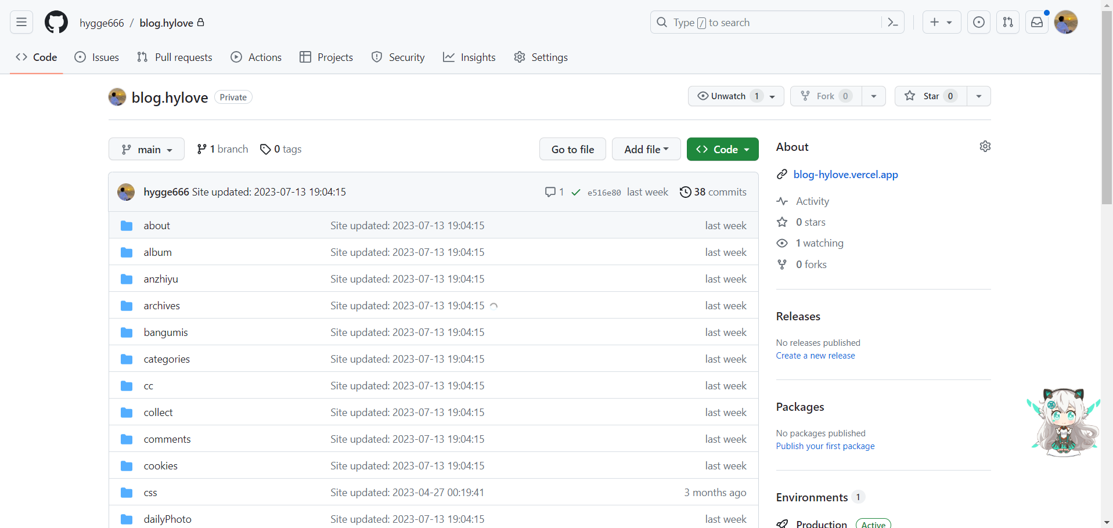Screen dimensions: 1113x528
Task: Click the cartoon mascot character widget
Action: coord(1064,422)
